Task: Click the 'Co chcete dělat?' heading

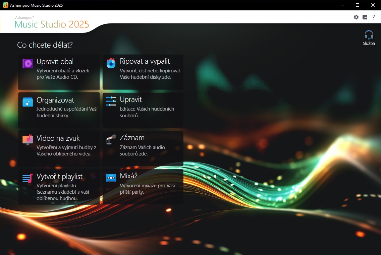Action: point(45,45)
